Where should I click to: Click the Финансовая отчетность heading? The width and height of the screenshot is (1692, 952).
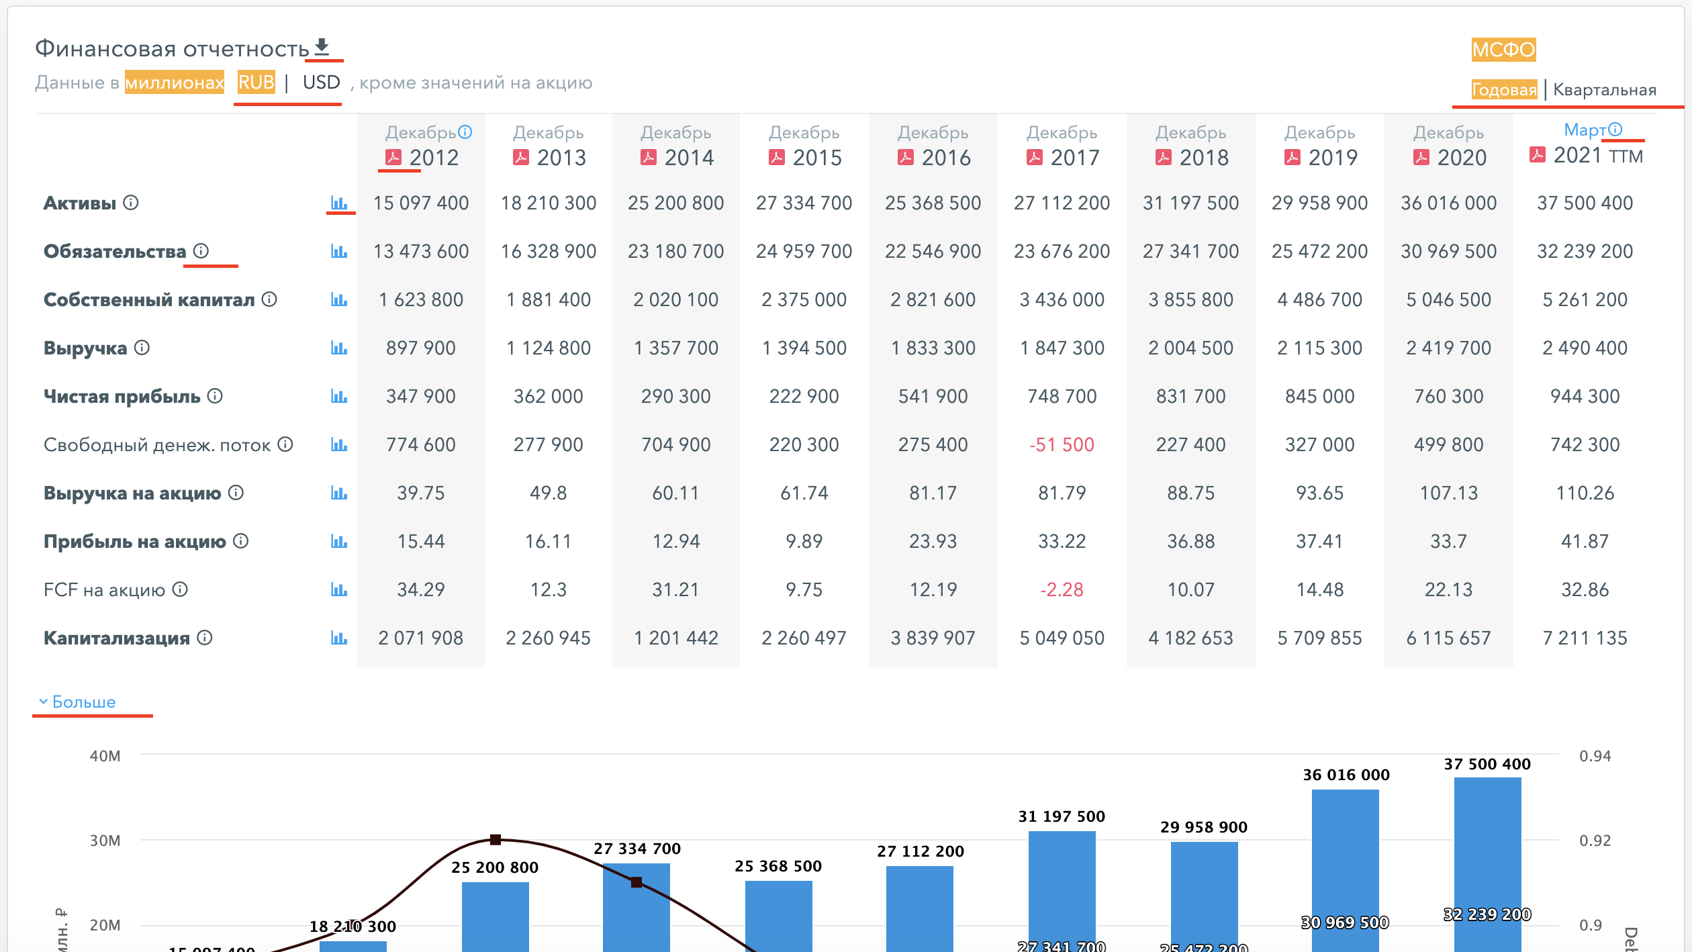tap(172, 48)
